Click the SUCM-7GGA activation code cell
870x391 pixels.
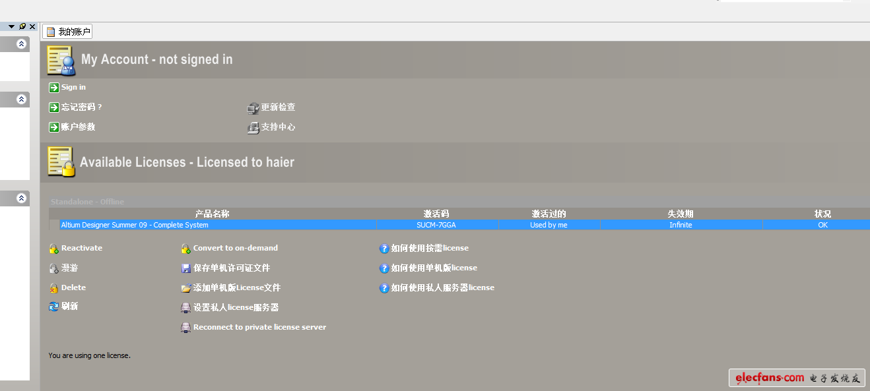click(436, 225)
